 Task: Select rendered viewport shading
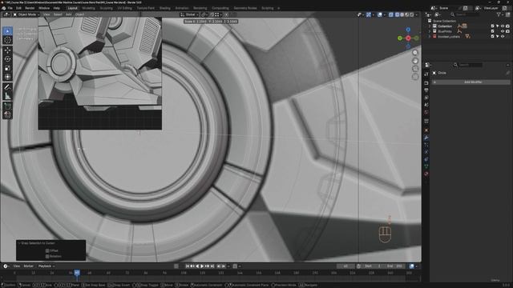click(411, 14)
